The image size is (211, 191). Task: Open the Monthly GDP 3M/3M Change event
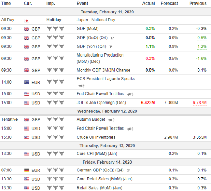[x=103, y=70]
